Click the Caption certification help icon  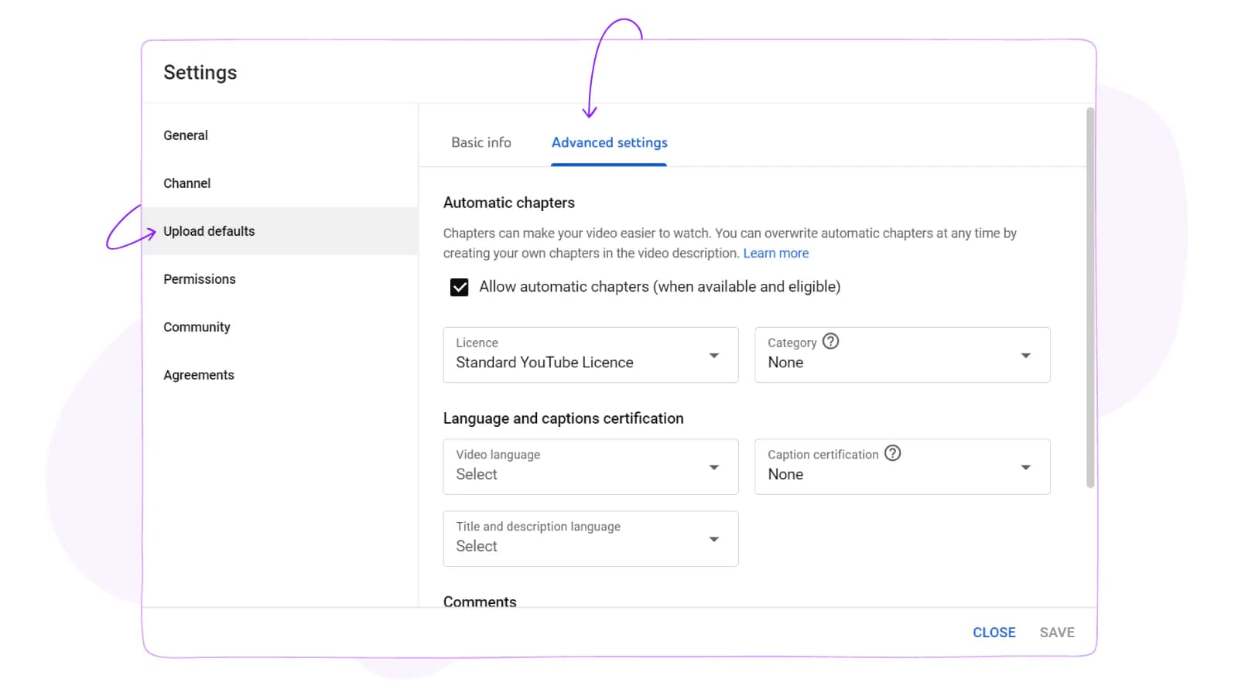coord(892,453)
